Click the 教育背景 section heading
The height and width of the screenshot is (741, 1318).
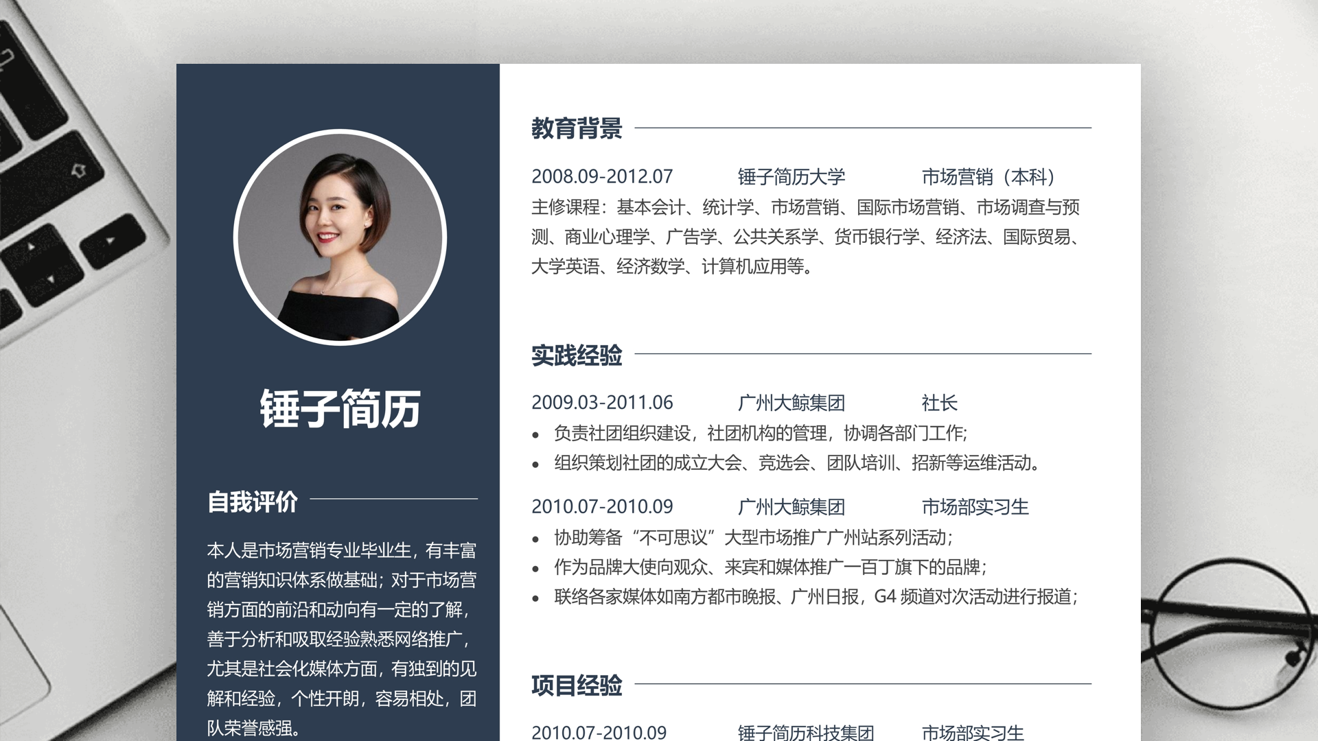577,128
